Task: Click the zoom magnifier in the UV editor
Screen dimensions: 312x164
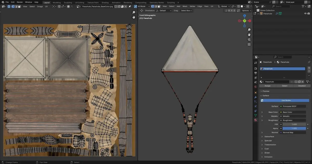Action: tap(134, 12)
